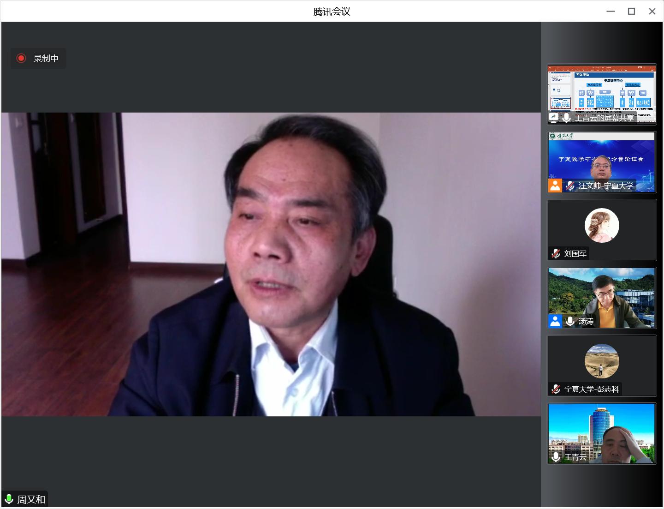Click the orange host icon beside 汪文帅
Screen dimensions: 664x509
(x=555, y=186)
